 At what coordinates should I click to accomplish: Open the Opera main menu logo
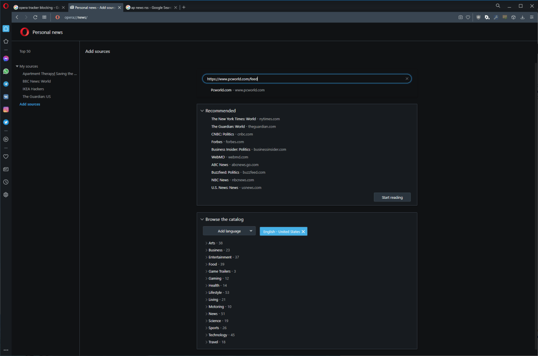tap(6, 6)
